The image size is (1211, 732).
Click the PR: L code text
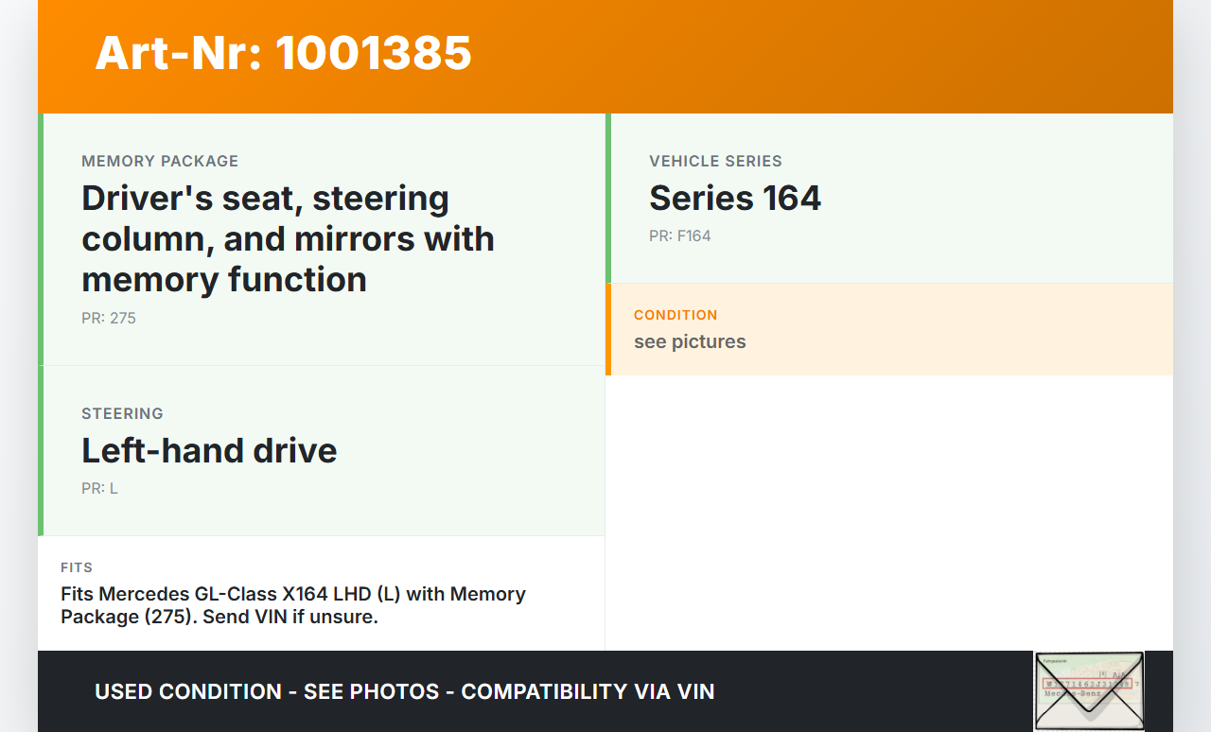click(99, 488)
